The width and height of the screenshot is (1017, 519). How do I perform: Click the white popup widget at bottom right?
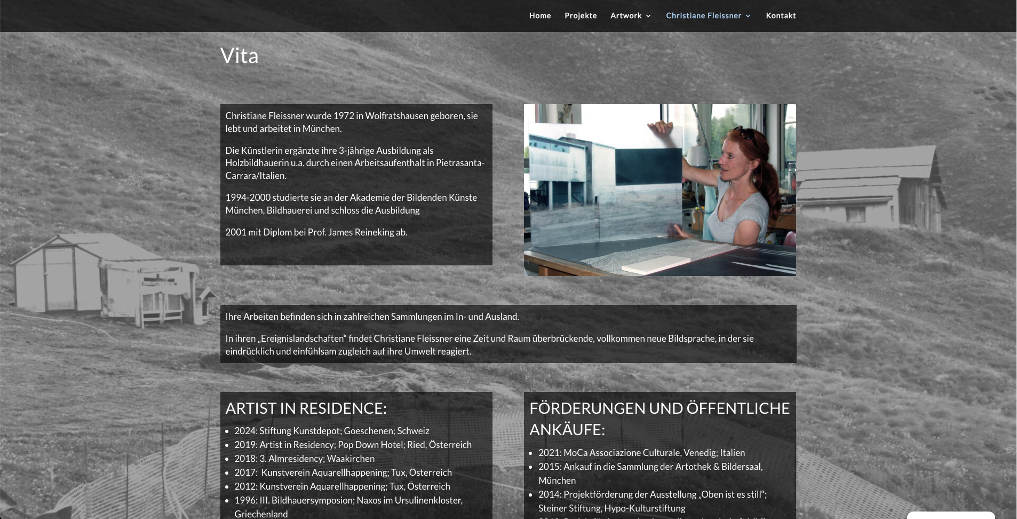coord(950,515)
